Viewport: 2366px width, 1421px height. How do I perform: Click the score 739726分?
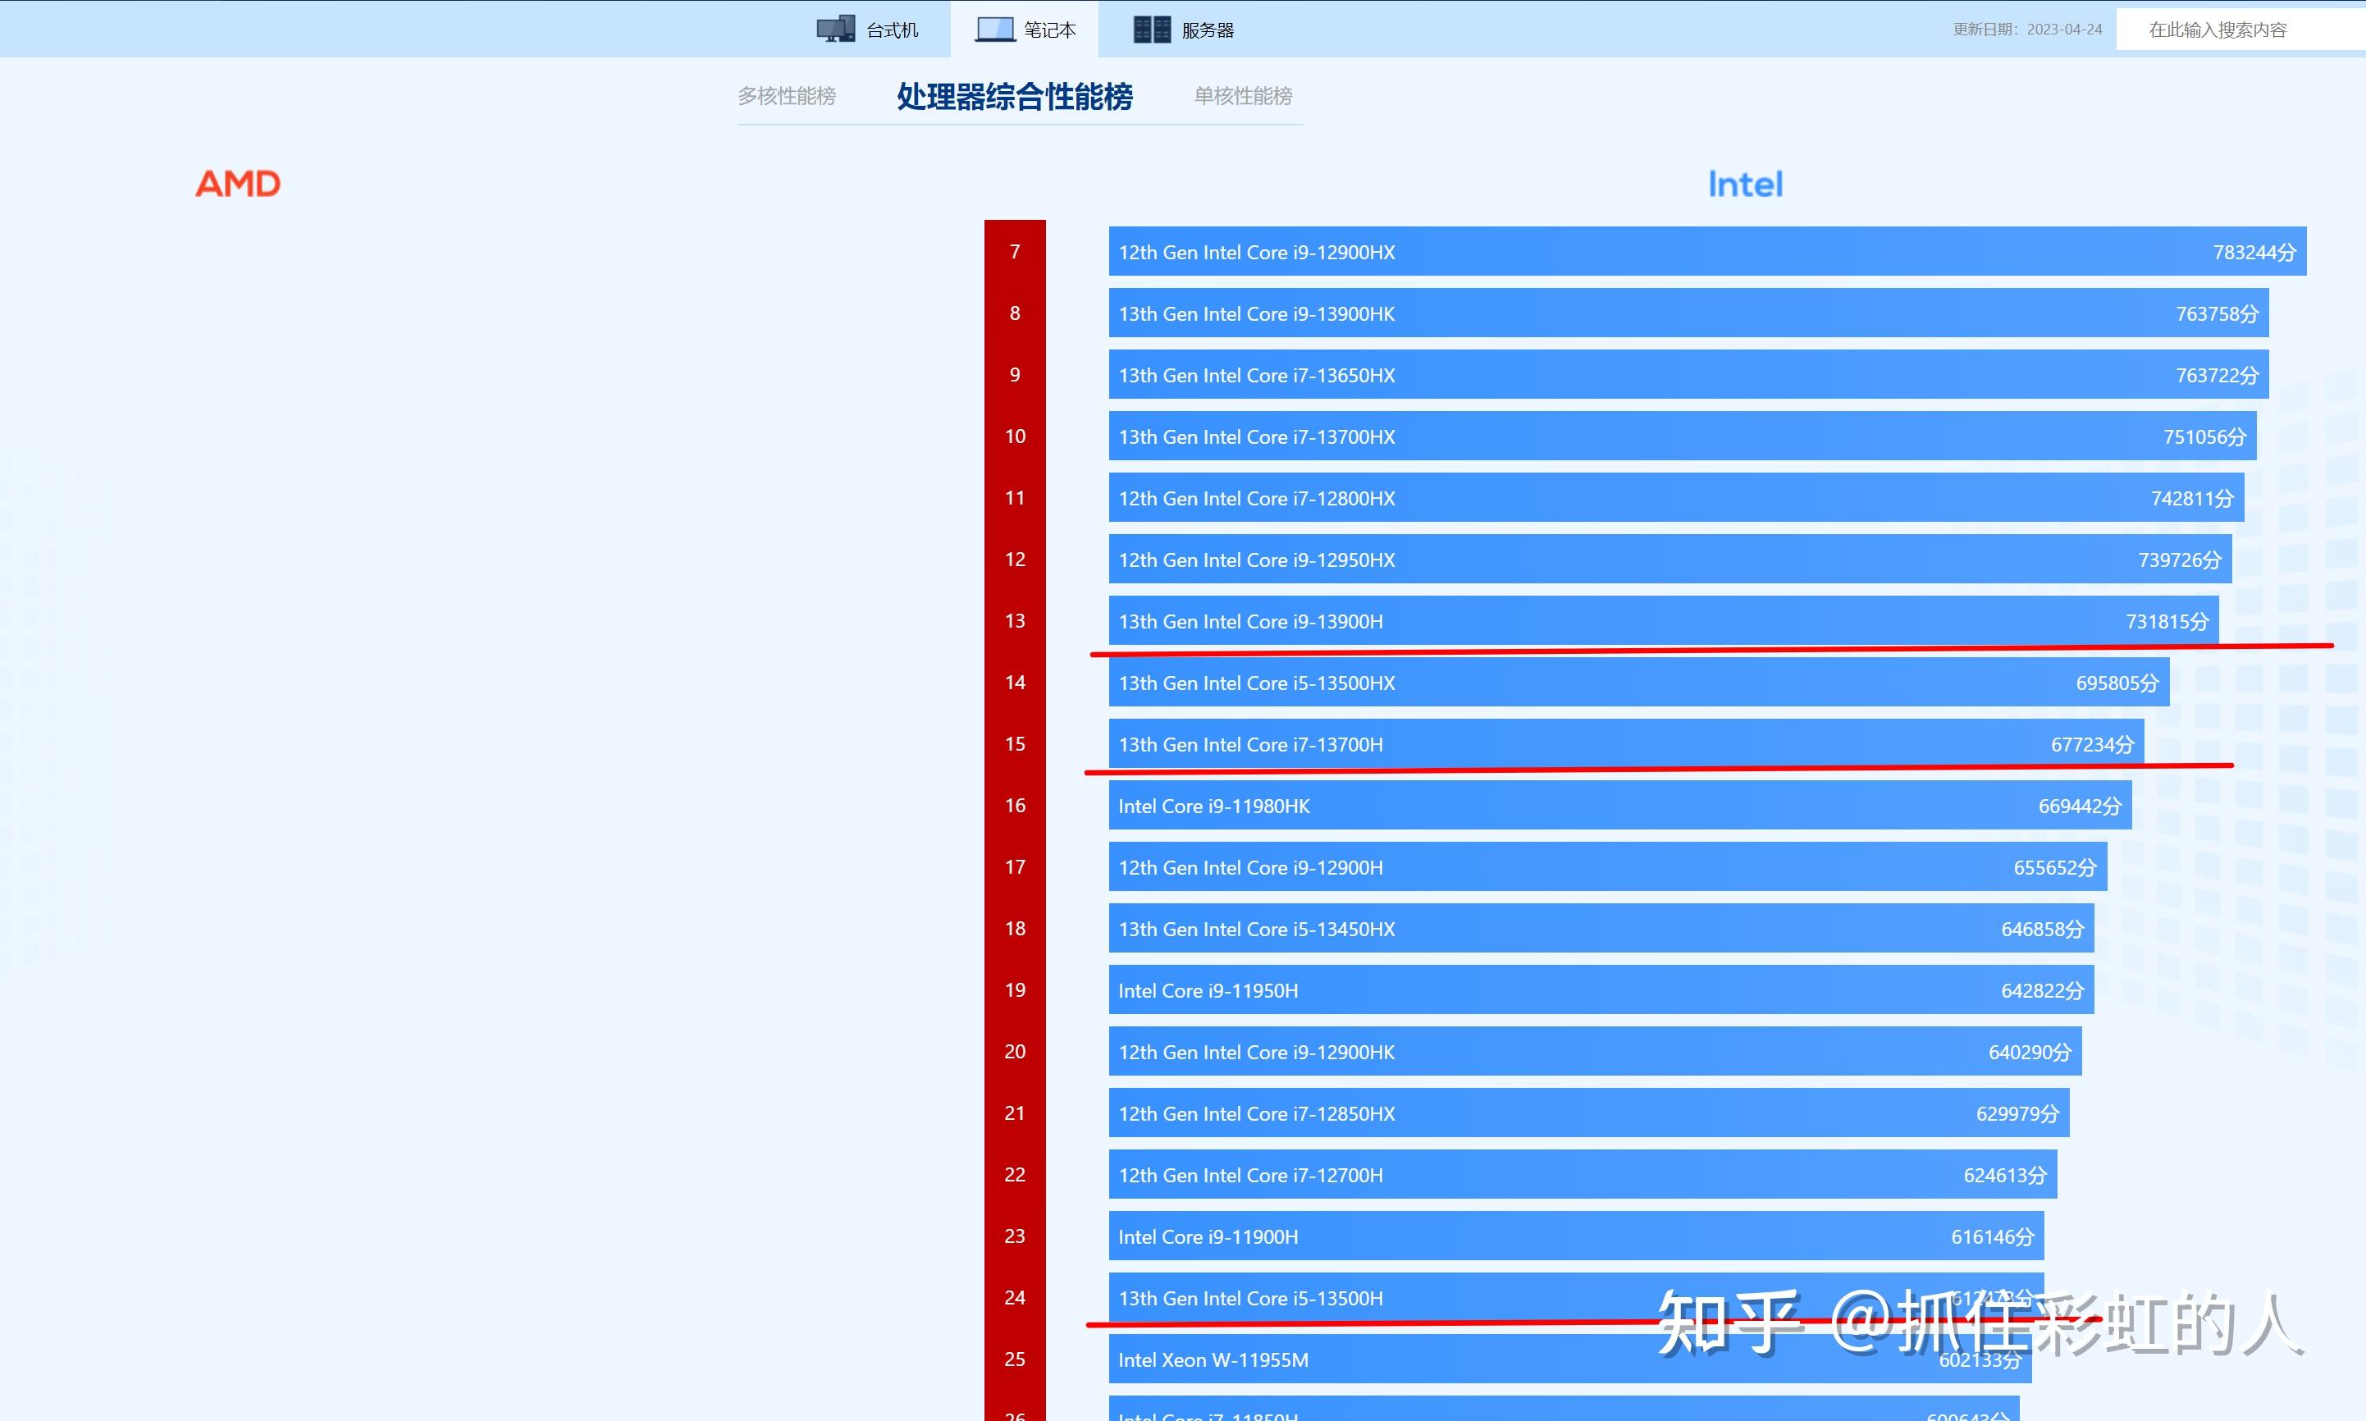2179,560
